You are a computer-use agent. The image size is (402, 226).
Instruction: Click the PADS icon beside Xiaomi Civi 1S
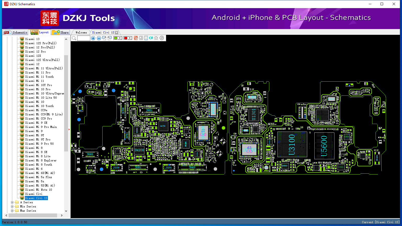point(22,198)
